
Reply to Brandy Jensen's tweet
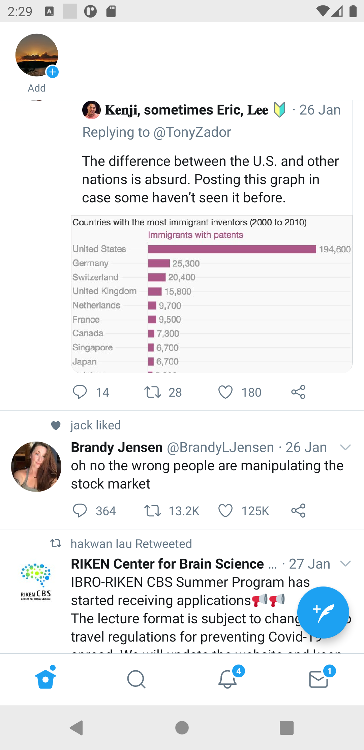point(80,511)
